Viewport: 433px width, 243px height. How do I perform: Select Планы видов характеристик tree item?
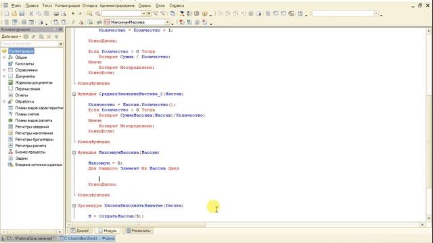click(x=39, y=108)
